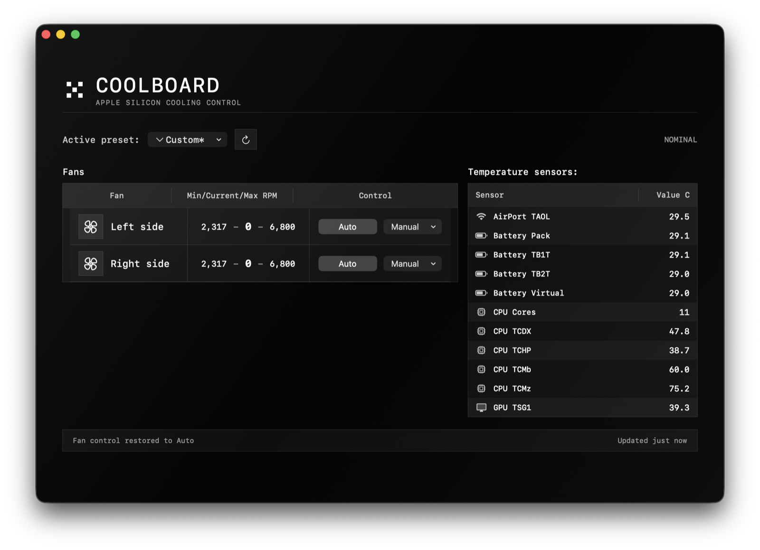Click the Left side fan RPM values

coord(248,227)
